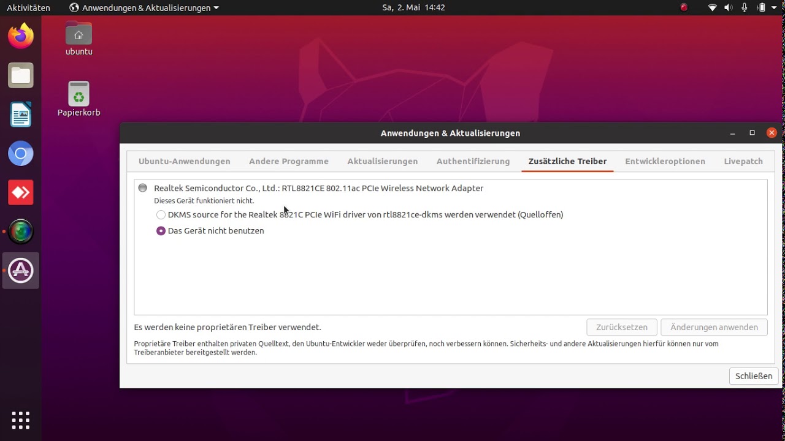Minimize the Anwendungen & Aktualisierungen window
This screenshot has width=785, height=441.
pos(732,133)
